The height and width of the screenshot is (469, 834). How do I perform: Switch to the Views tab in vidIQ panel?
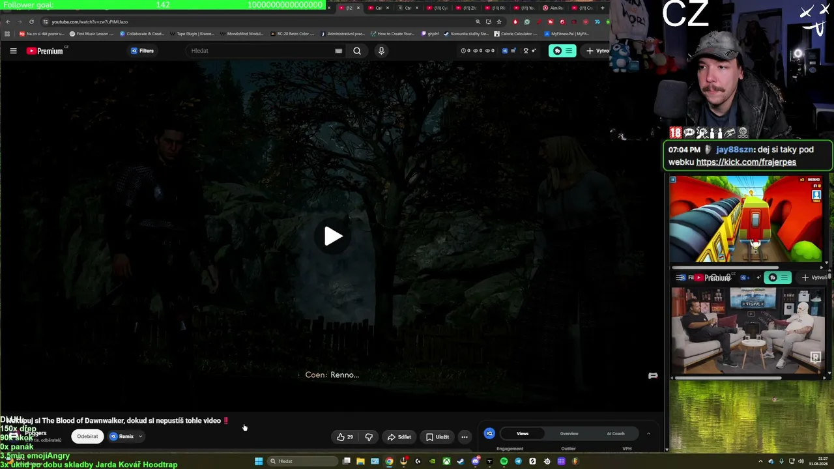(x=523, y=434)
